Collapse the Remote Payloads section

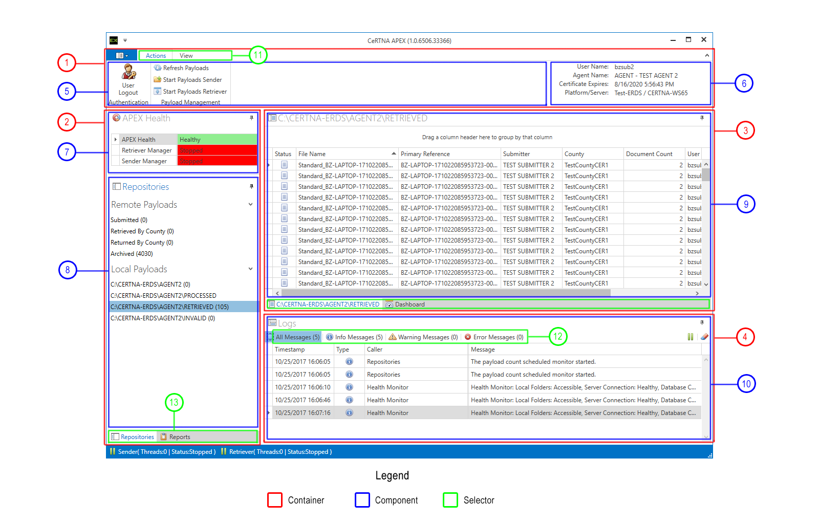pos(251,205)
